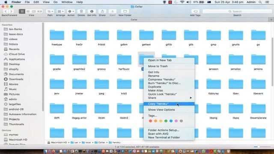Choose Move to Trash

[x=169, y=66]
